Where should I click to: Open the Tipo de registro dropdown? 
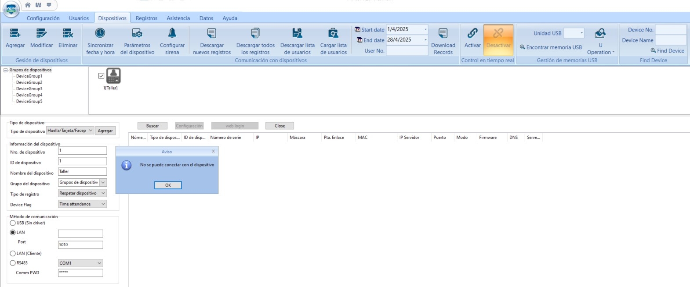tap(103, 193)
